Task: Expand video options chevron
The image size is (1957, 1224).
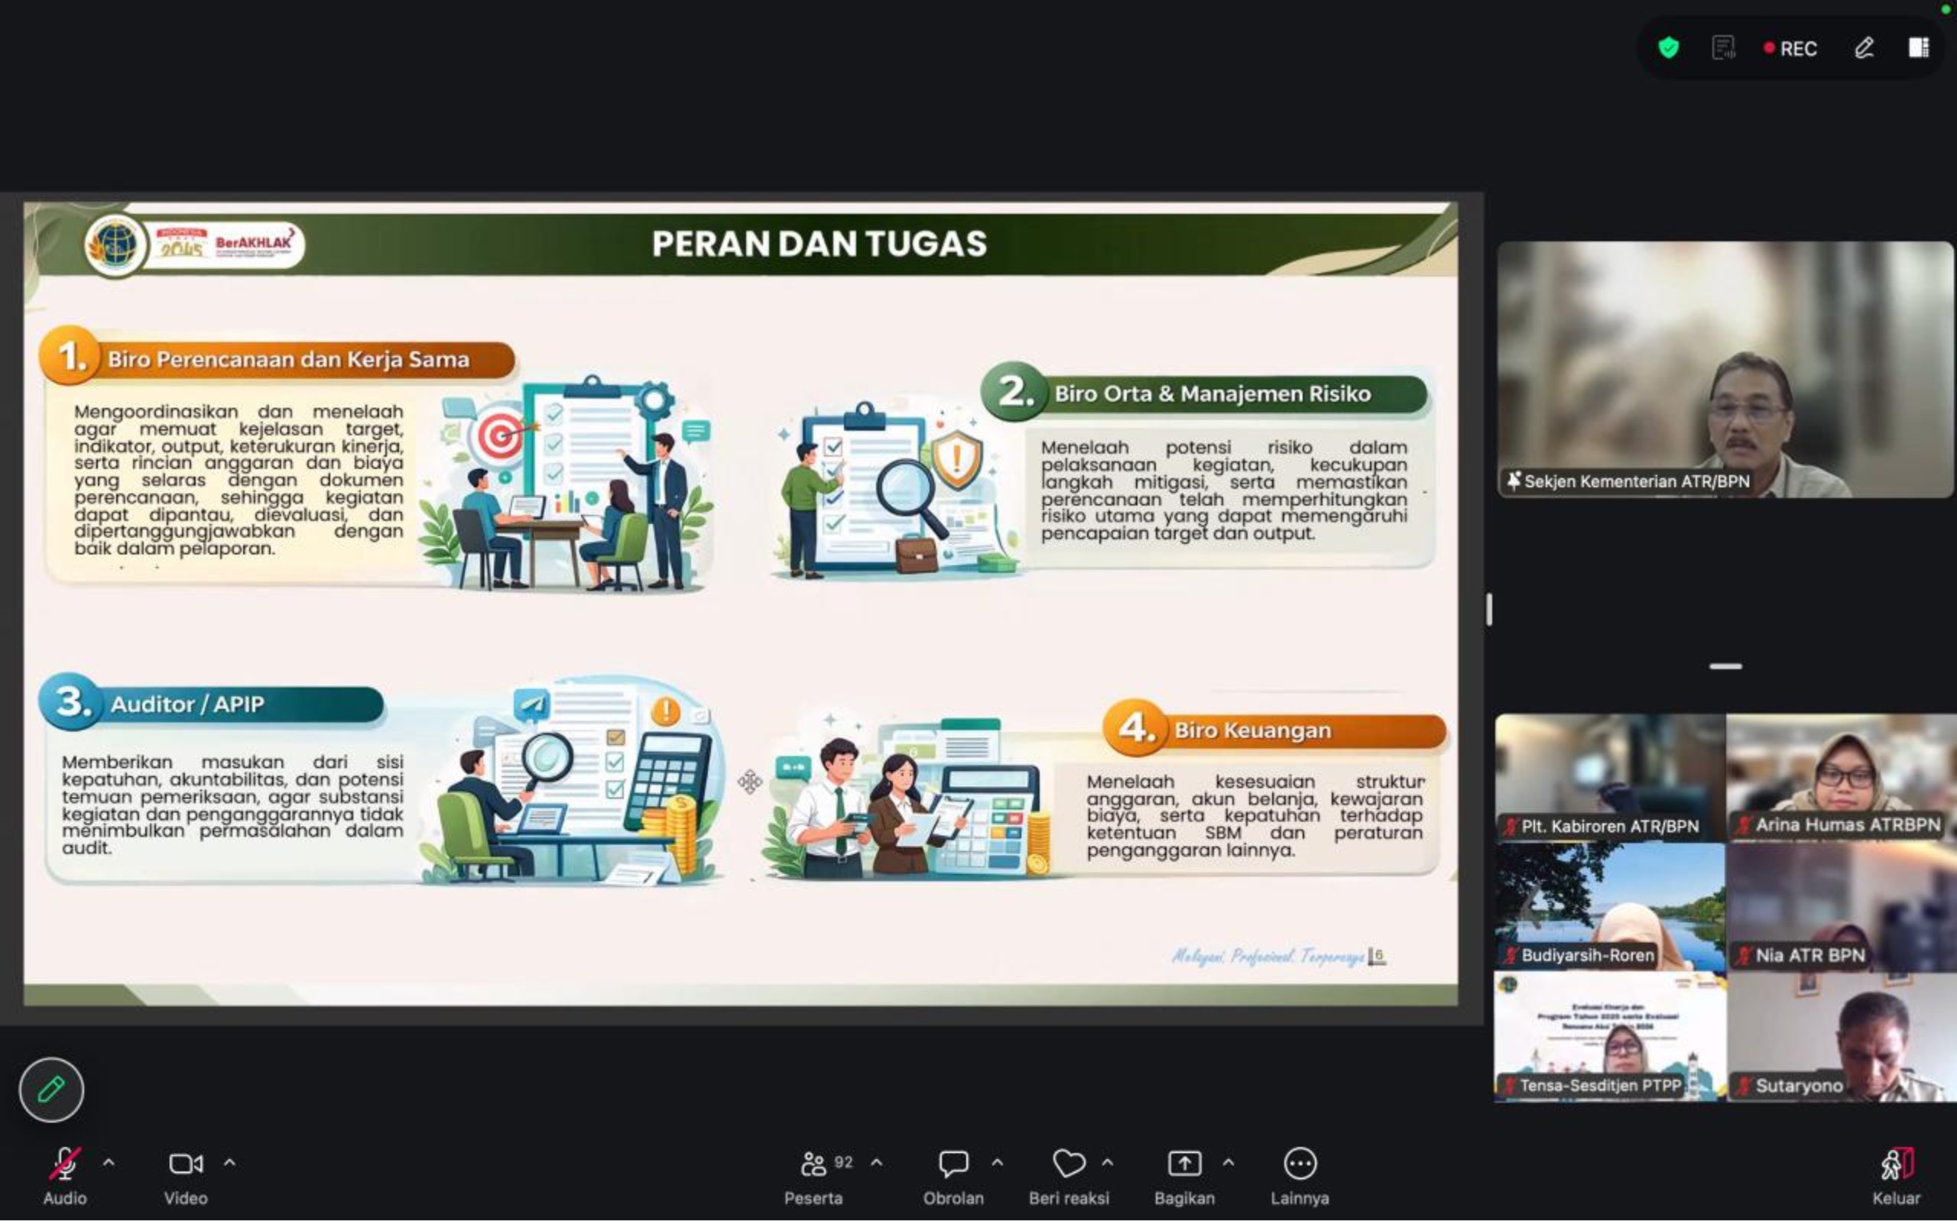Action: pos(230,1162)
